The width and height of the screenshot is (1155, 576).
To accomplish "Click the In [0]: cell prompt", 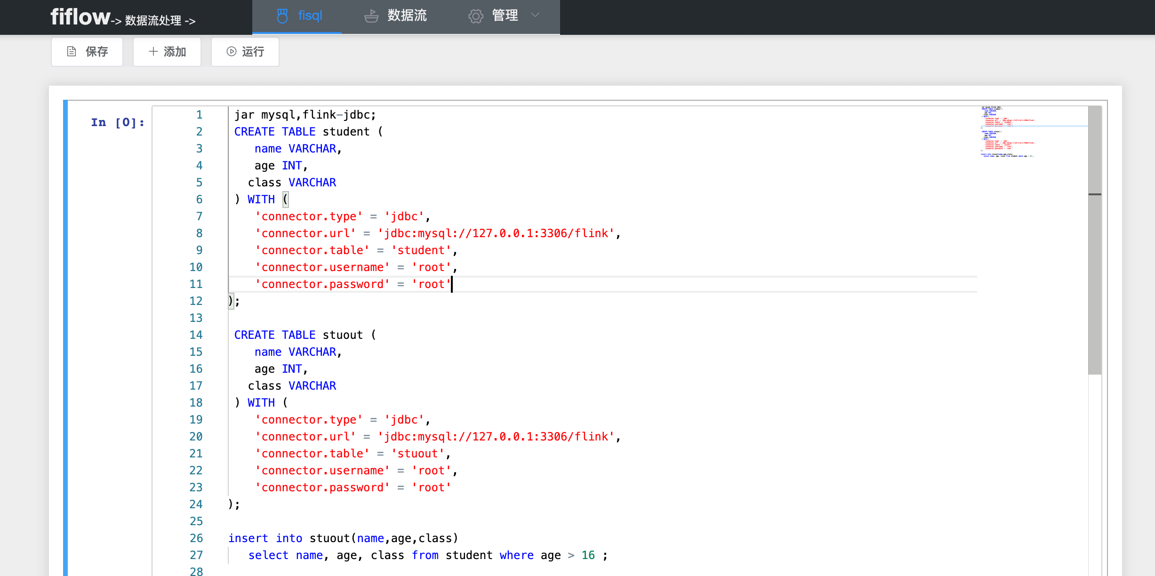I will (x=118, y=123).
